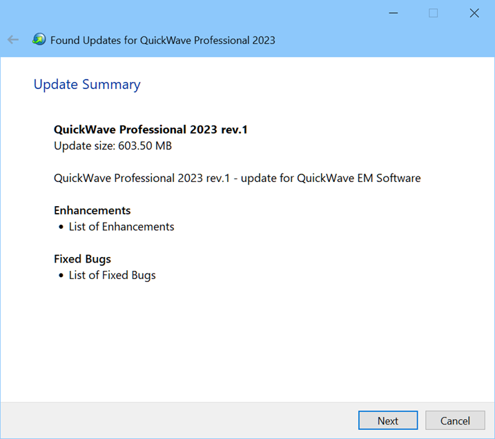
Task: Click the Next button
Action: click(x=388, y=420)
